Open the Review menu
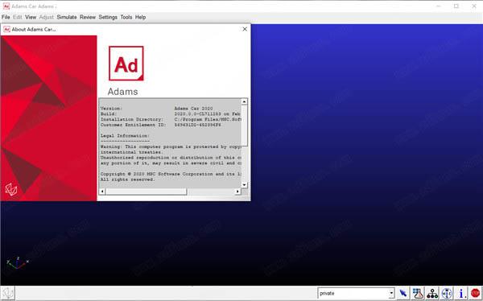483x301 pixels. (x=88, y=17)
